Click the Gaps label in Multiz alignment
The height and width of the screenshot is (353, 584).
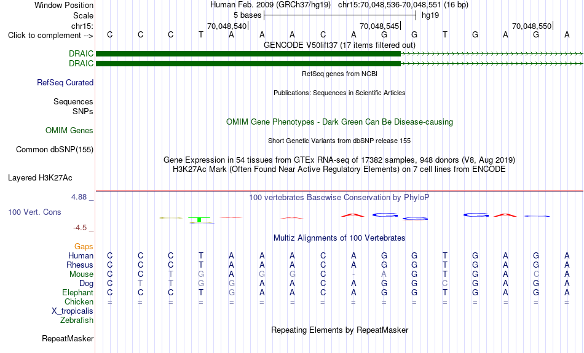tap(84, 246)
